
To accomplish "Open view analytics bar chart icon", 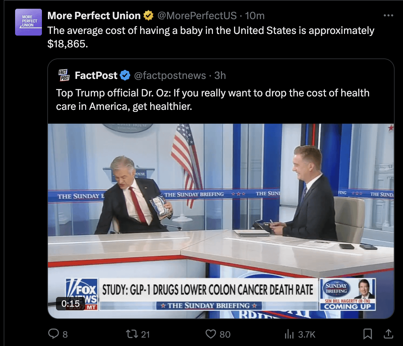I will pos(289,334).
